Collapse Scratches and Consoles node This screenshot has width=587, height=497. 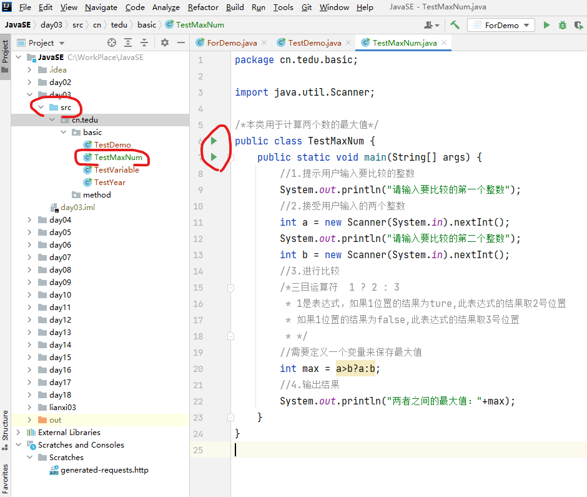pos(18,445)
